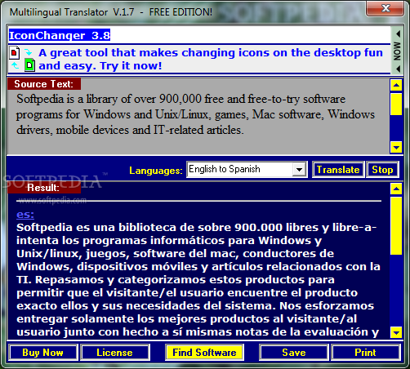Click the word 'Softpedia' in translated result
410x369 pixels.
[x=44, y=228]
